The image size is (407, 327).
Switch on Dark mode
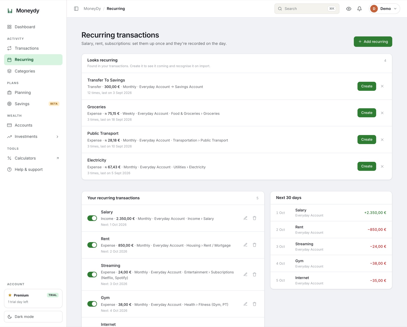point(33,317)
